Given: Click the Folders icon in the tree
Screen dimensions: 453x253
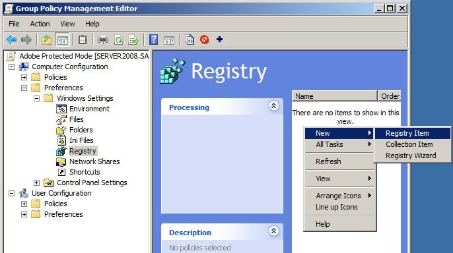Looking at the screenshot, I should coord(61,130).
